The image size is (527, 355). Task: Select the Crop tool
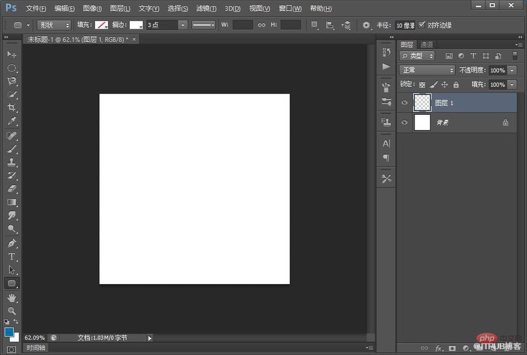click(x=12, y=108)
